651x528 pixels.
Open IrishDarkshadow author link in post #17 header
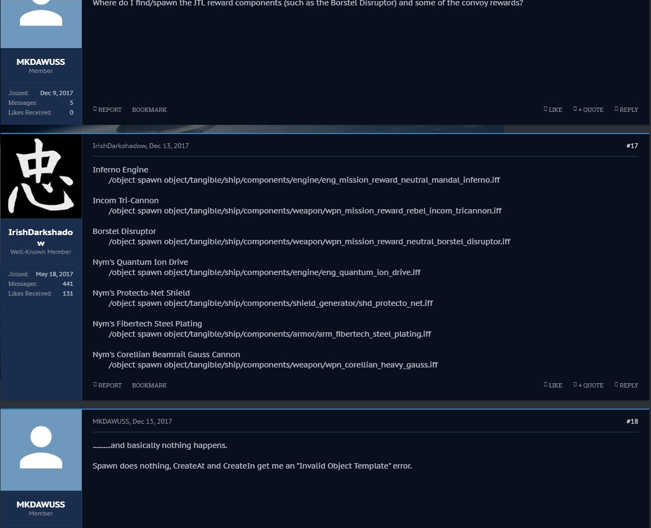click(119, 146)
